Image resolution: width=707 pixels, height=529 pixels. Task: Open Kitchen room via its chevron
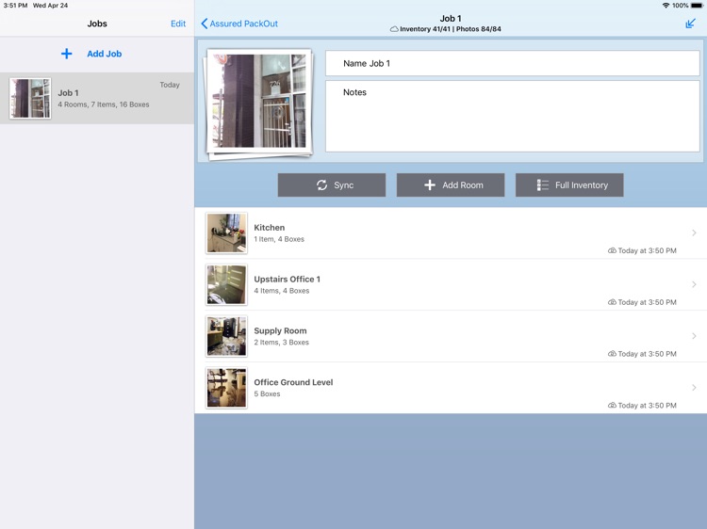click(x=694, y=232)
